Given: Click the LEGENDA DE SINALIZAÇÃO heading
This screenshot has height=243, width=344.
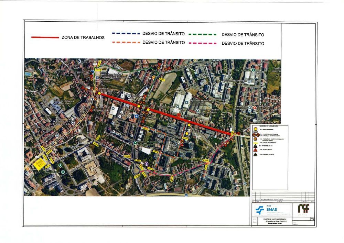Looking at the screenshot, I should [x=269, y=126].
